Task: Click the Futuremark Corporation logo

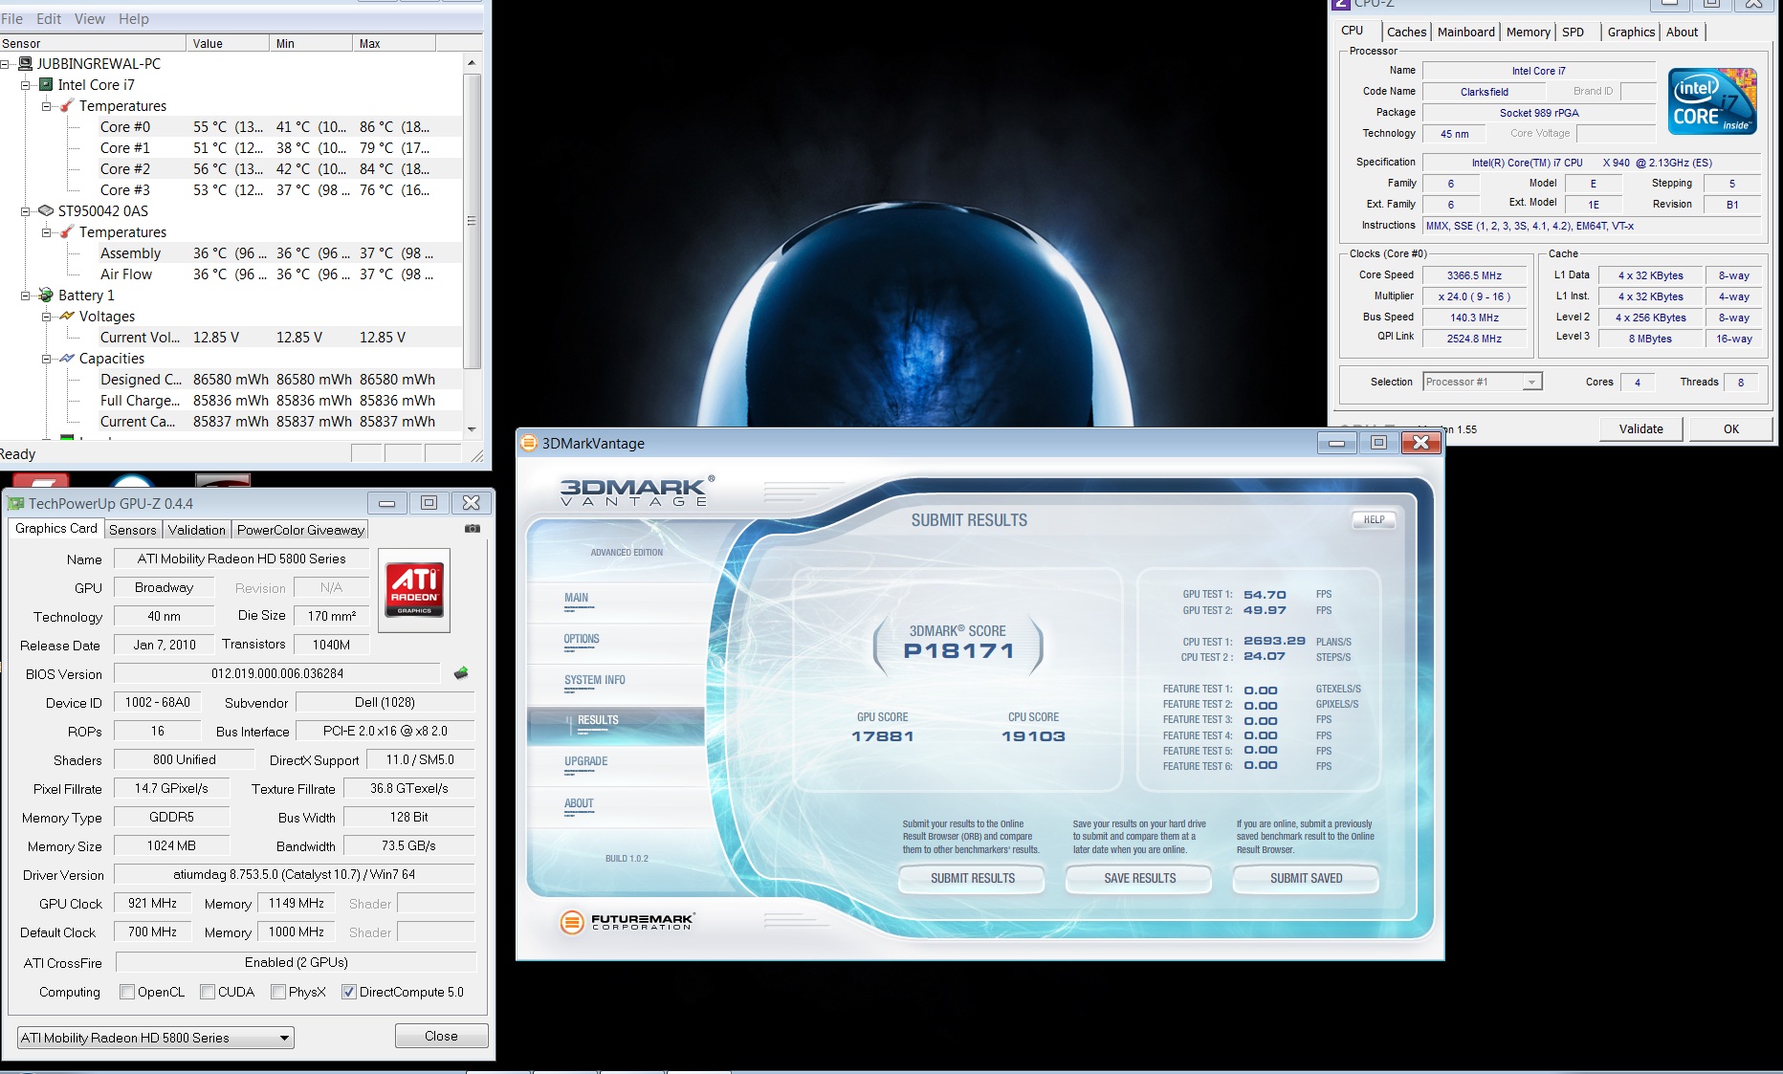Action: 627,921
